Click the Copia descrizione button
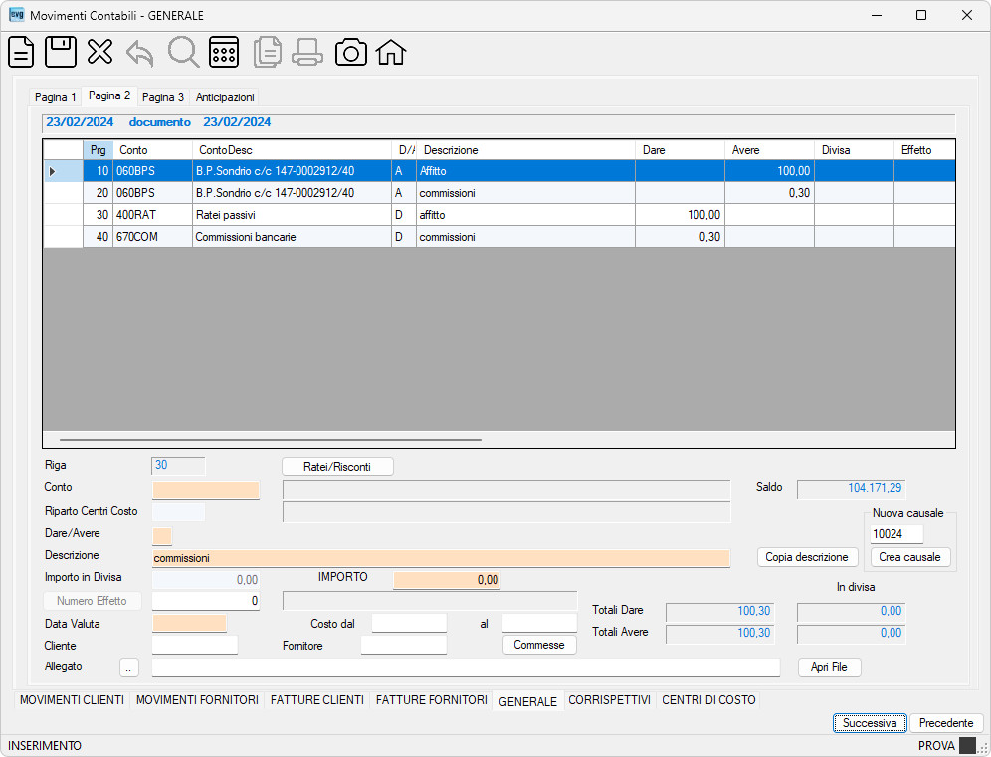The image size is (991, 757). click(807, 557)
